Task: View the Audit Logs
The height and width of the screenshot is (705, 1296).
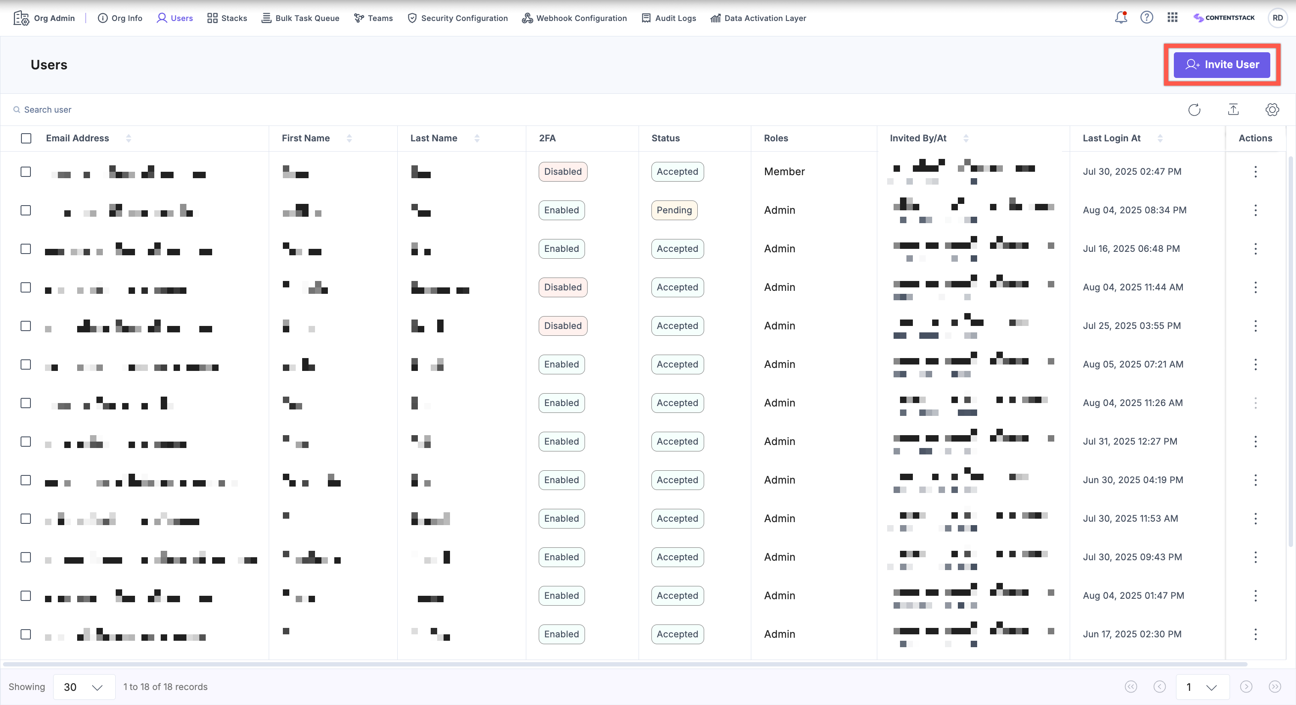Action: [669, 18]
